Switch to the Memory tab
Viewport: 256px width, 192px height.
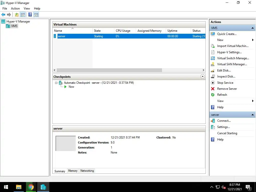tap(73, 171)
